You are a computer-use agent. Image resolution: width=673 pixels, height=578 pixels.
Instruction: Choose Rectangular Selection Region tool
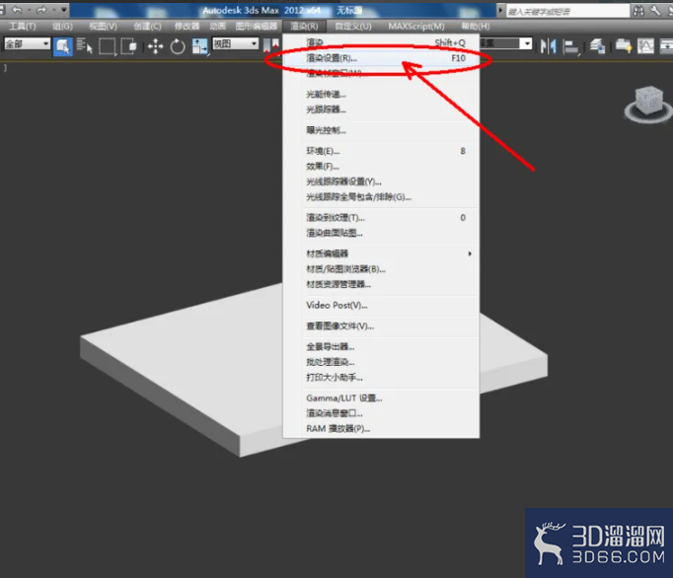pos(108,46)
